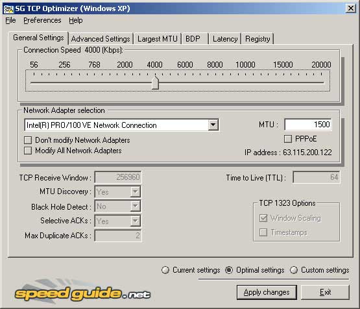The image size is (360, 309).
Task: Check Don't modify Network Adapters
Action: [x=28, y=140]
